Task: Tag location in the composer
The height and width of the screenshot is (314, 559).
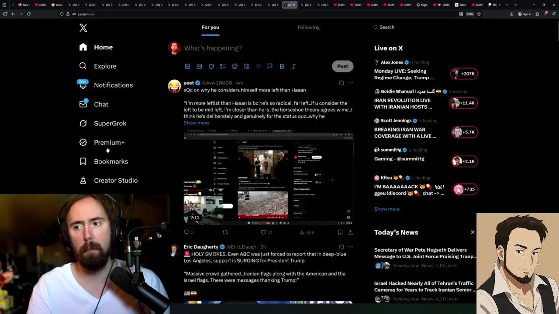Action: tap(258, 66)
